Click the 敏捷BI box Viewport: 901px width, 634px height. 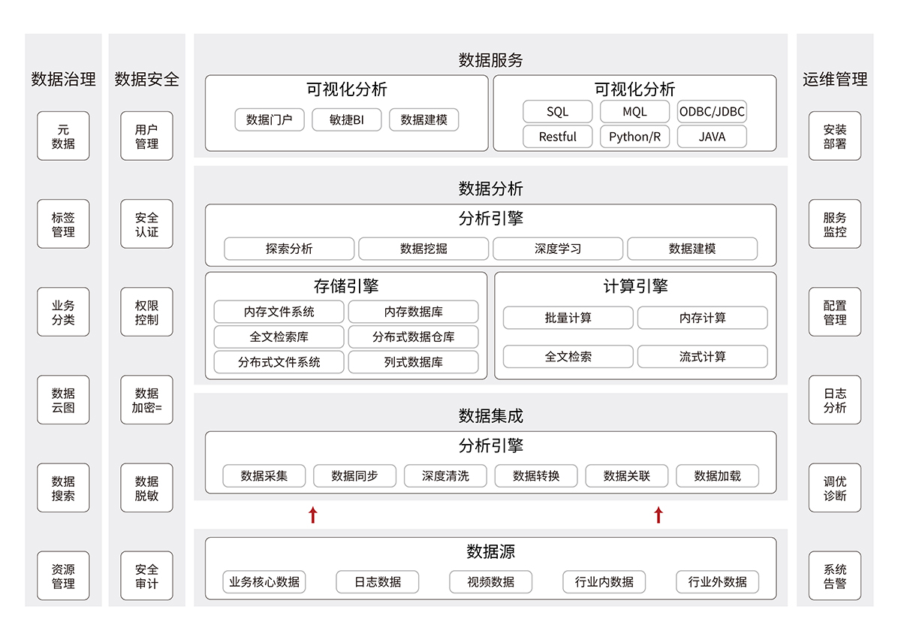point(346,119)
